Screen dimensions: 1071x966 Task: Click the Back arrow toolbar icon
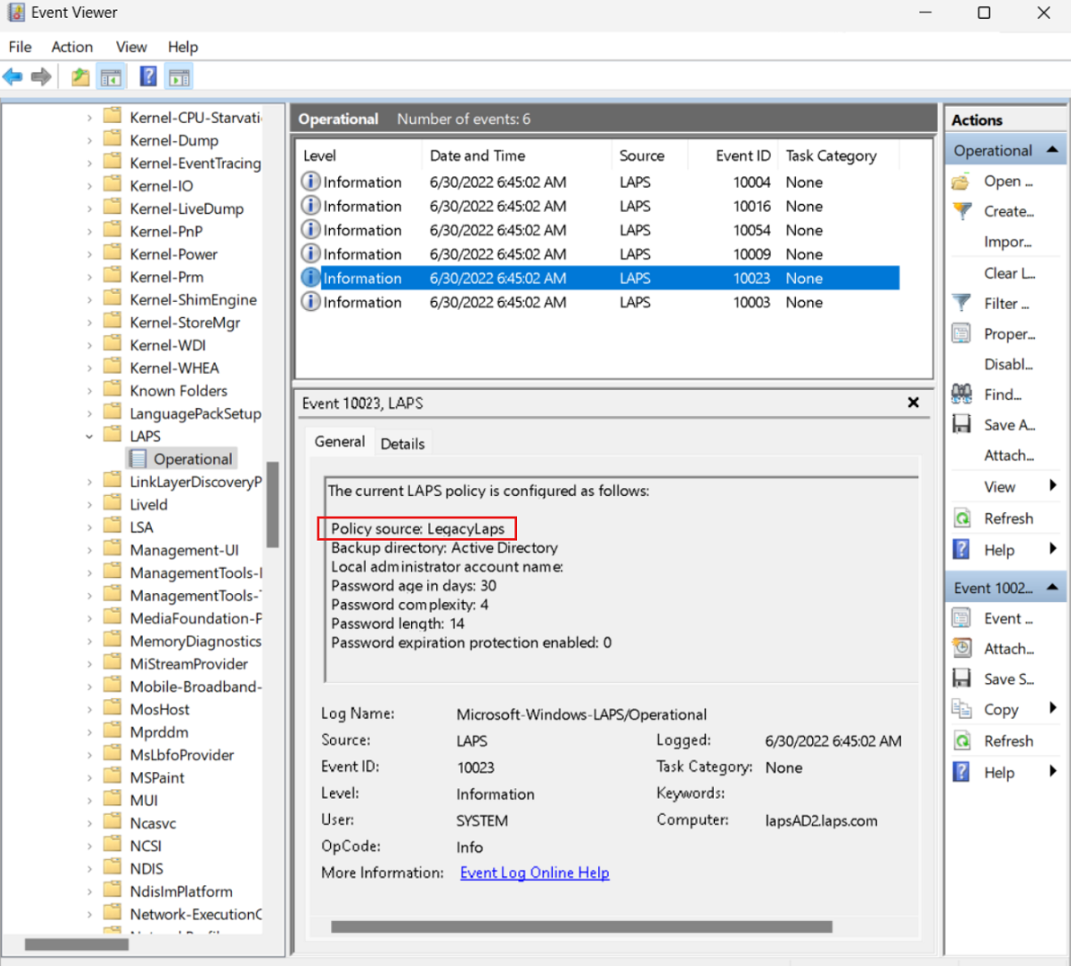[x=13, y=77]
